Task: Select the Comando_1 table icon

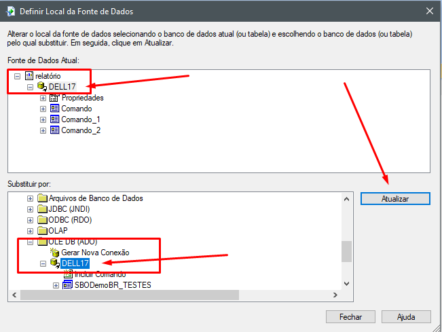Action: click(x=54, y=119)
